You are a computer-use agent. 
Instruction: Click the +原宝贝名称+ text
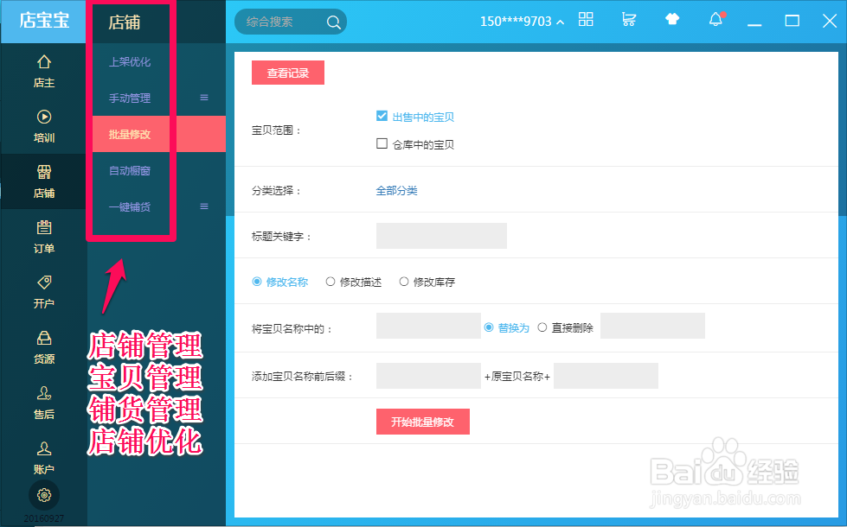pos(517,377)
